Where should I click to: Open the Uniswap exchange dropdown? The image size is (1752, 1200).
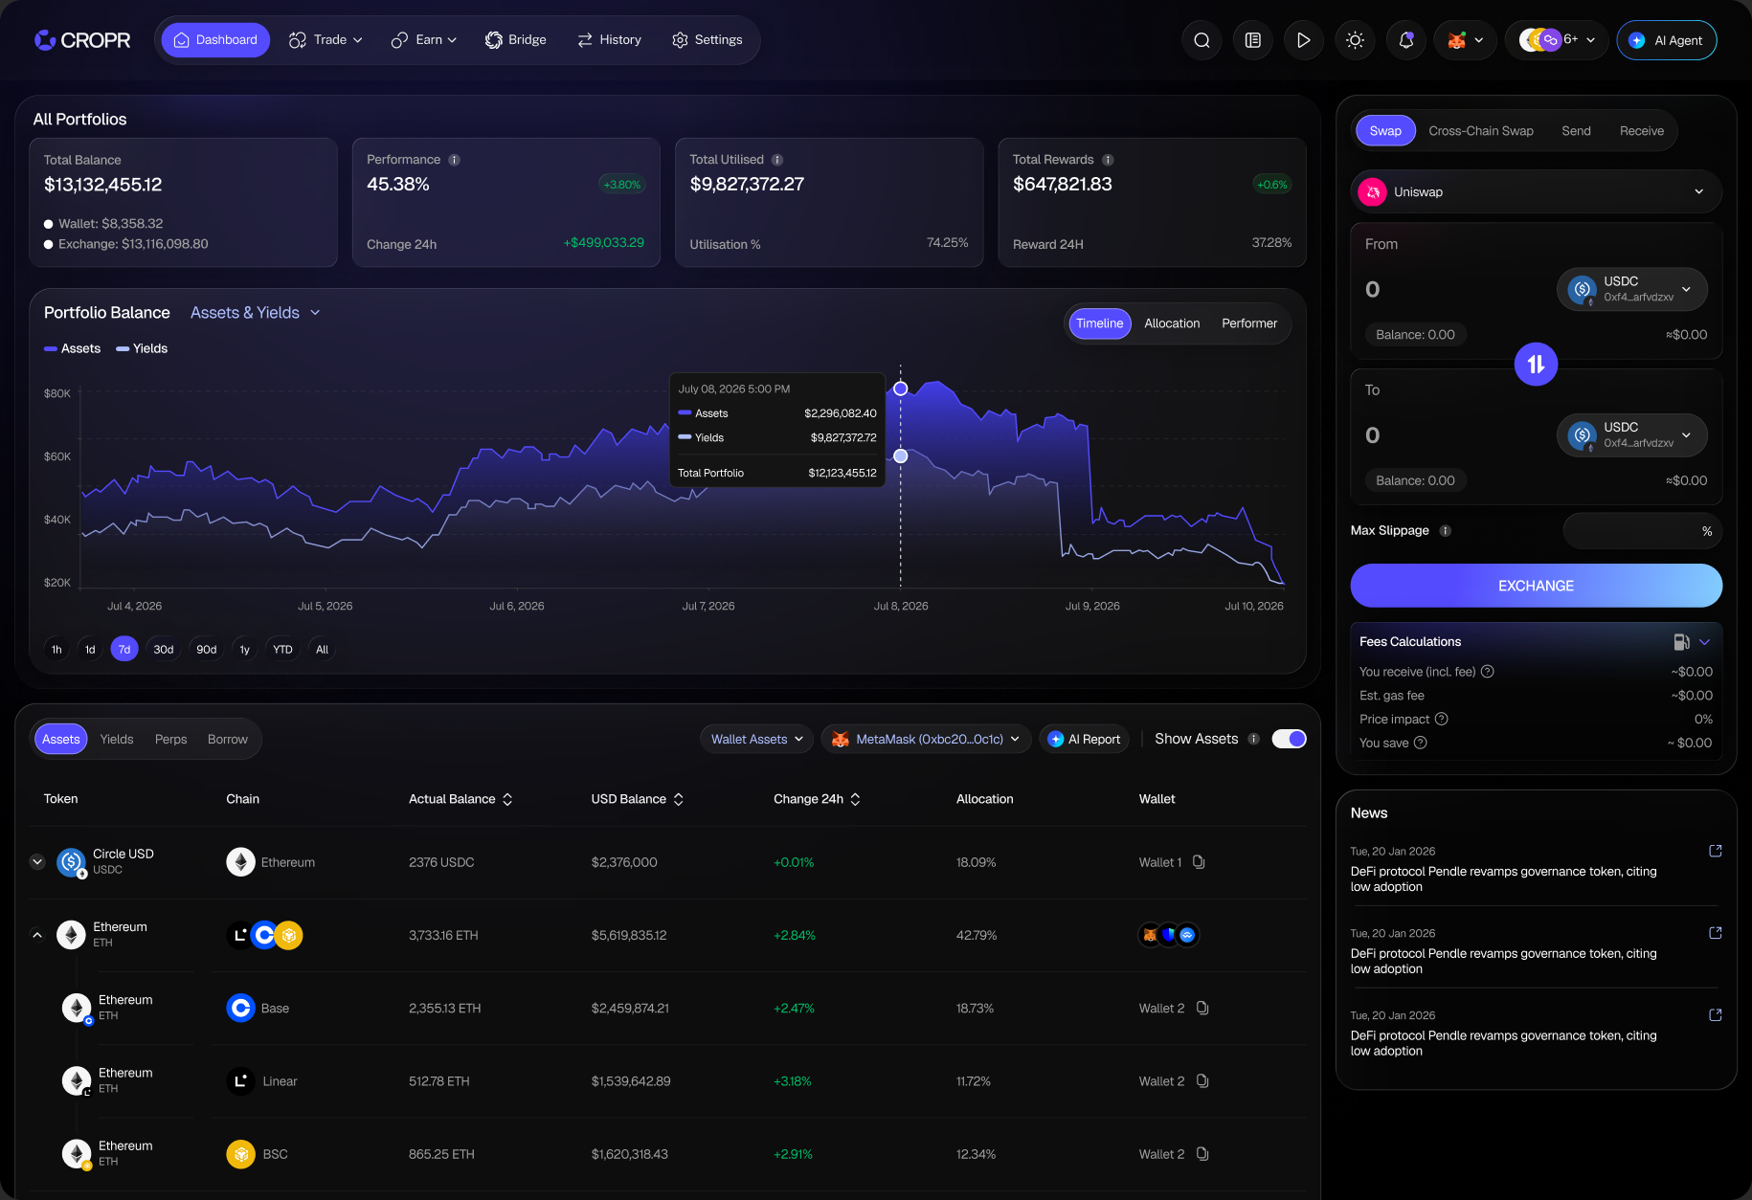(1536, 191)
